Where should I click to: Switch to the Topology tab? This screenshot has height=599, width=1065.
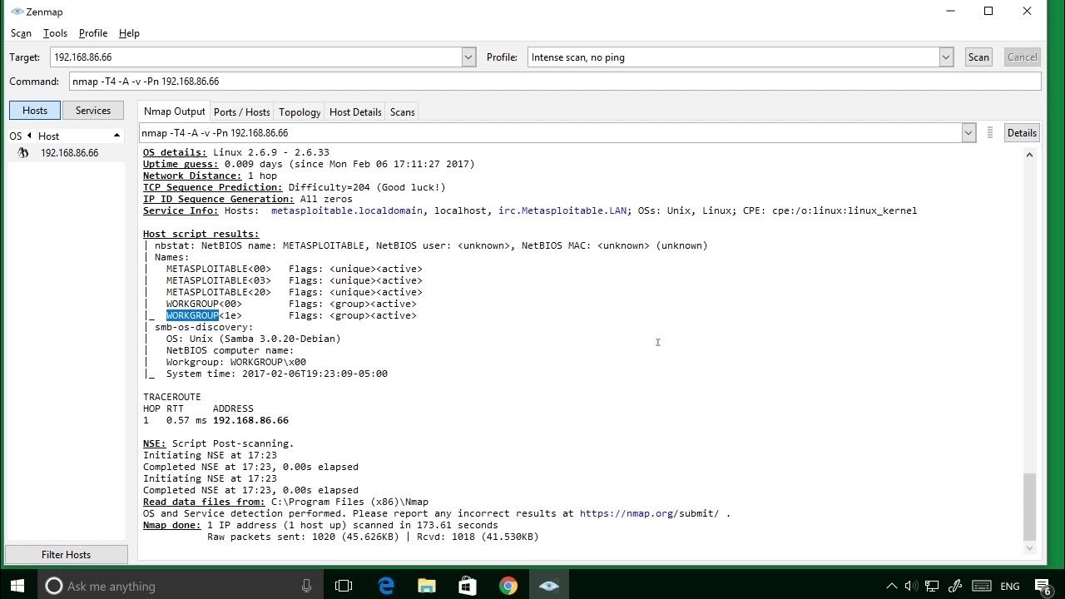pyautogui.click(x=300, y=112)
